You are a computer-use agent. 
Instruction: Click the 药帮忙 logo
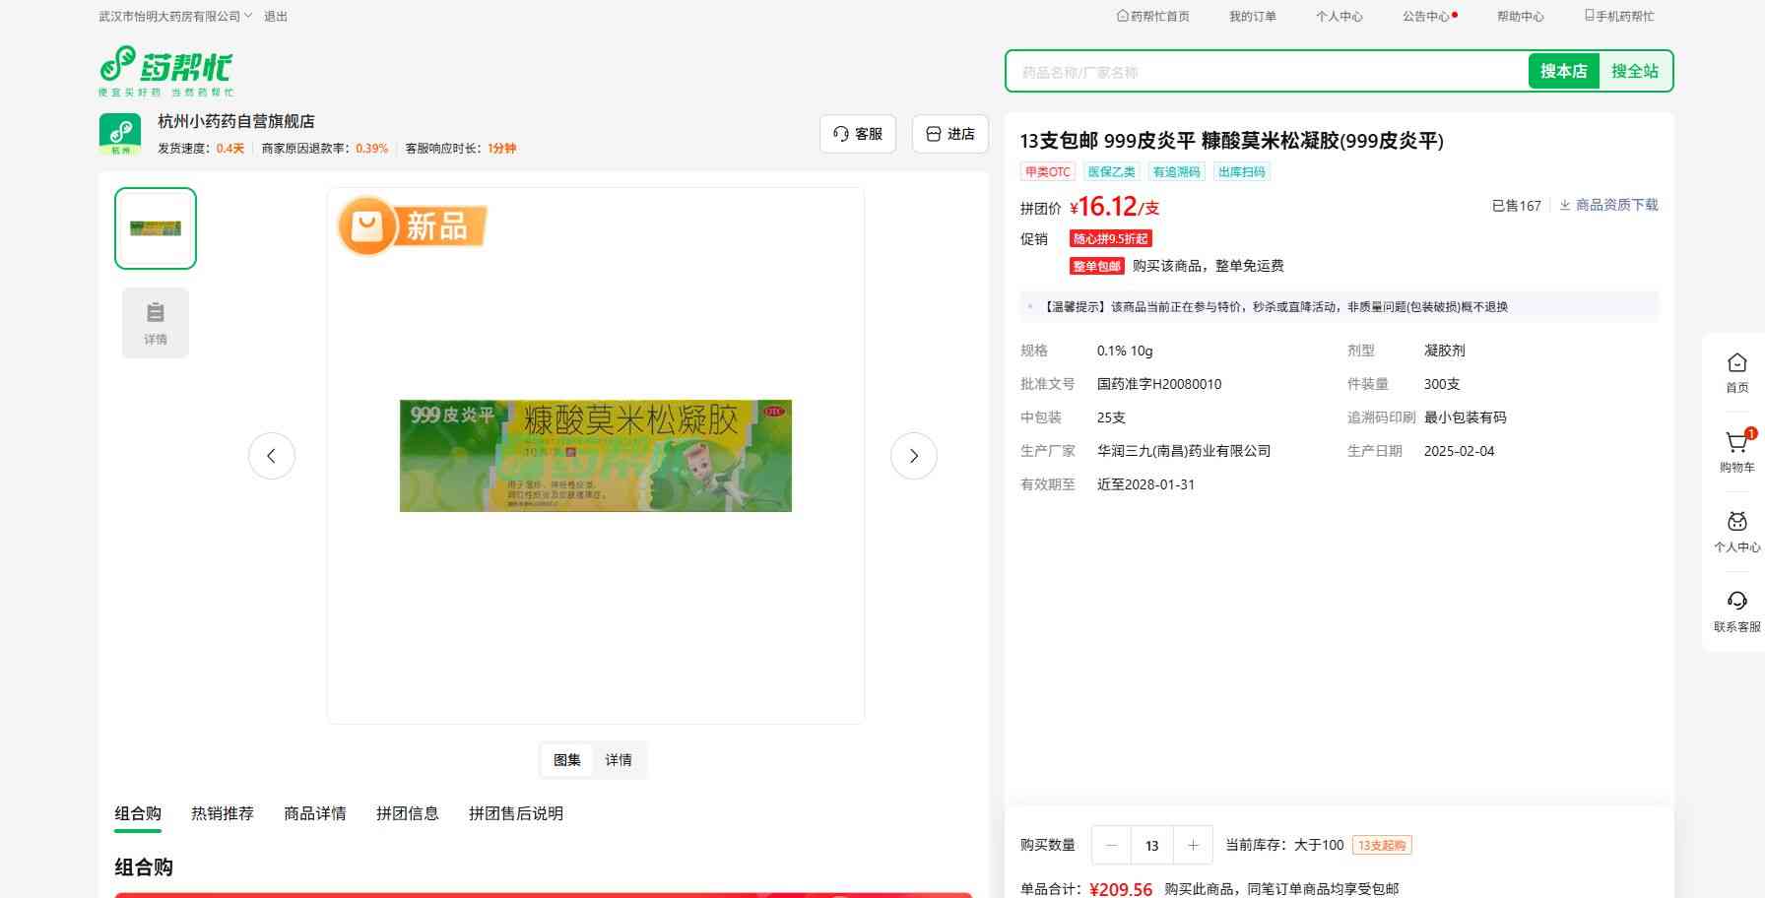click(x=166, y=71)
